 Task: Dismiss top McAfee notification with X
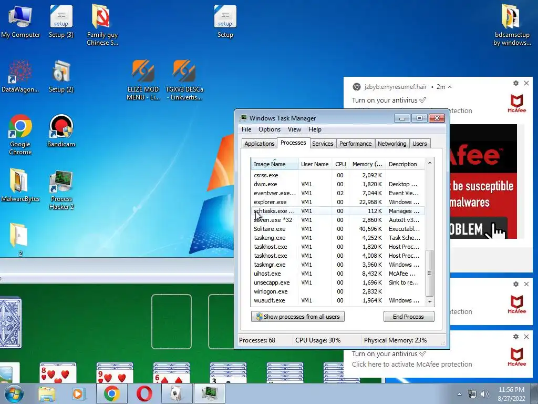[526, 83]
